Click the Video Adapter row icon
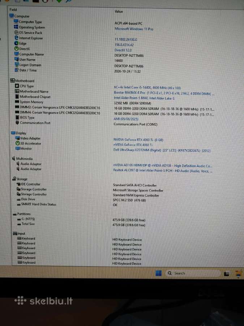244x326 pixels. [18, 138]
